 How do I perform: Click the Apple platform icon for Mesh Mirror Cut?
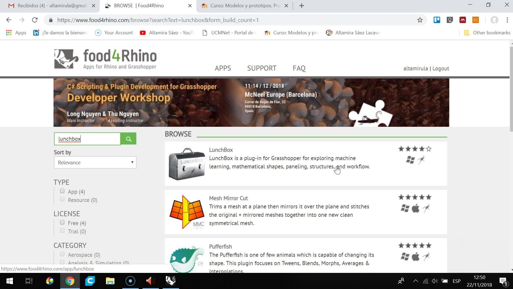click(x=415, y=208)
